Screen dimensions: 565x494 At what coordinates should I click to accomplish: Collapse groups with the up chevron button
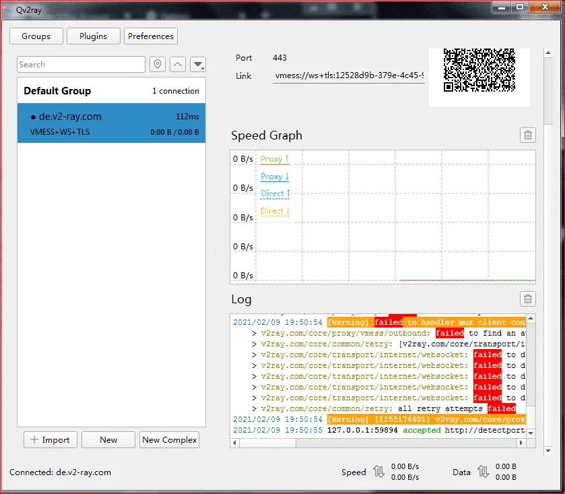[178, 65]
